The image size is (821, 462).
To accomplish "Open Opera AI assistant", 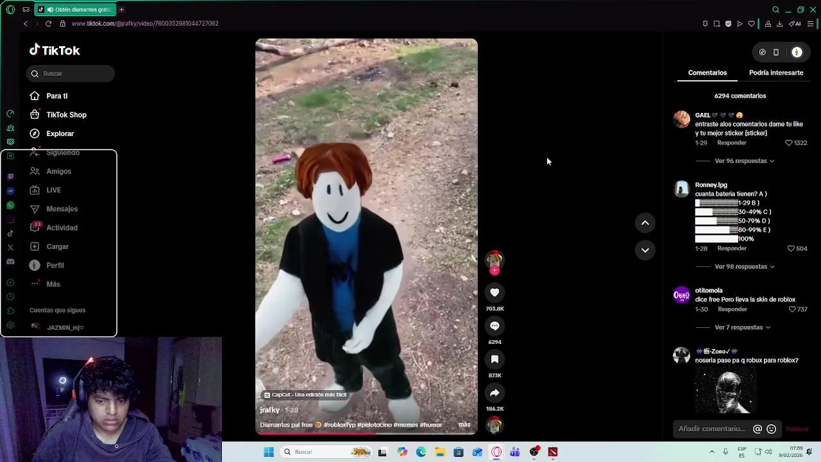I will [795, 24].
